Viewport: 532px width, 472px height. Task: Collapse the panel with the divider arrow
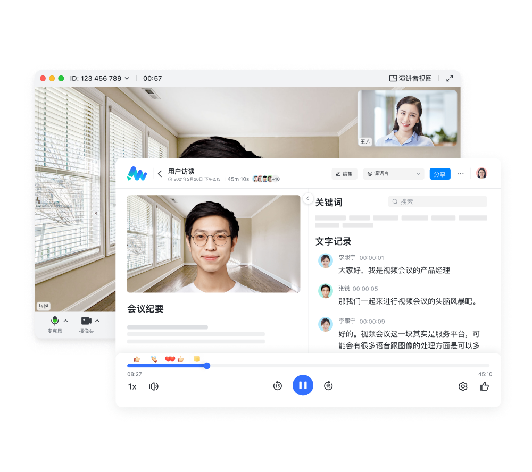pyautogui.click(x=307, y=198)
